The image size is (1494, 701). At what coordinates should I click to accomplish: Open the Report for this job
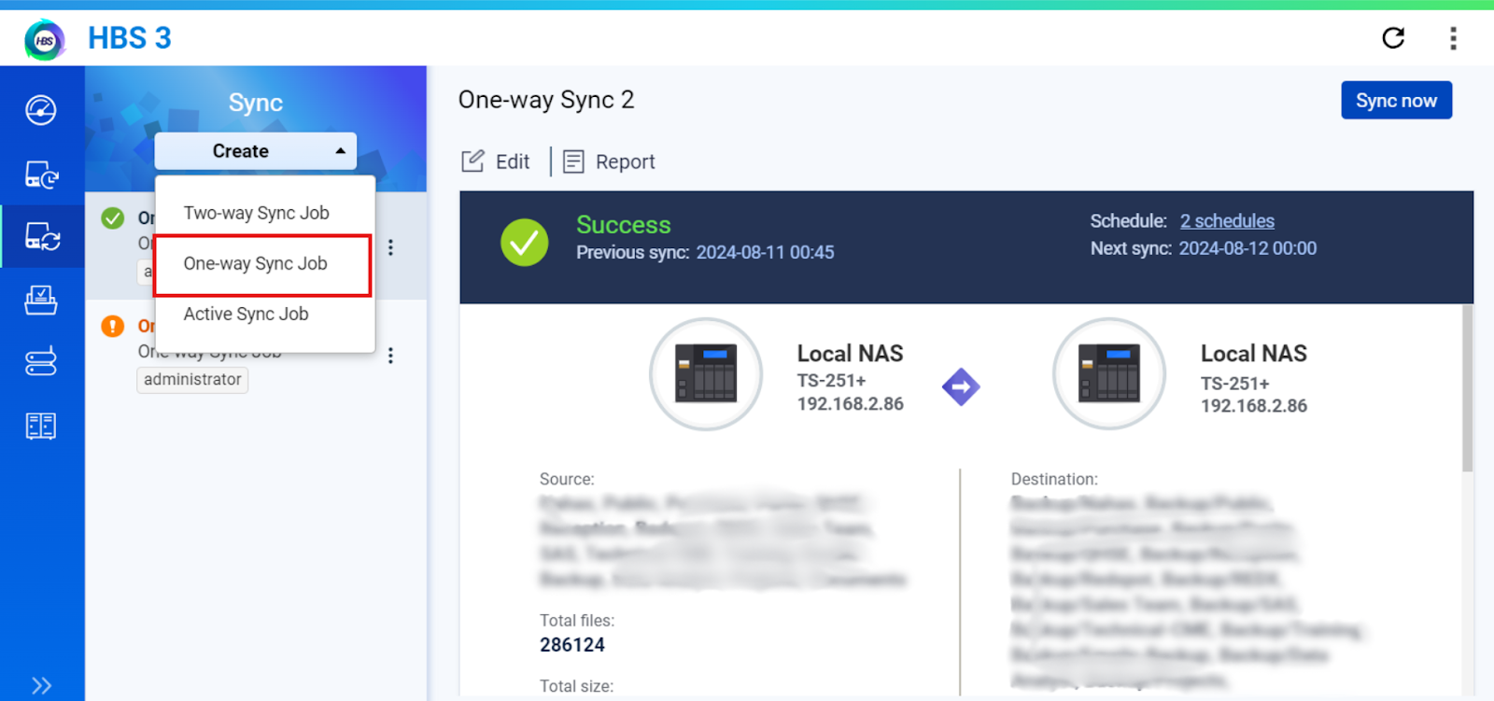coord(609,161)
